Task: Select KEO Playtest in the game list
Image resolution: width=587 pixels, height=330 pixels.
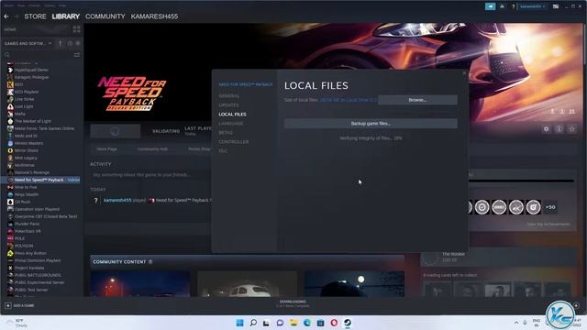Action: (27, 92)
